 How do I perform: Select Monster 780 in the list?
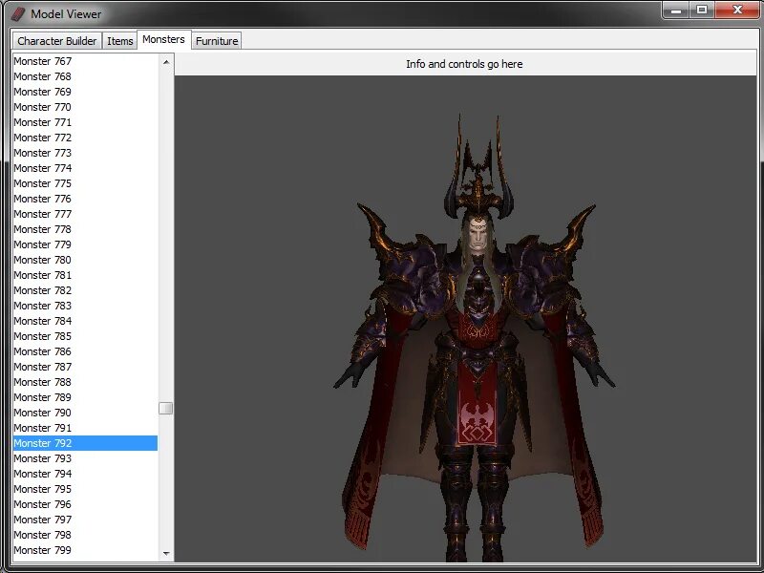tap(85, 260)
